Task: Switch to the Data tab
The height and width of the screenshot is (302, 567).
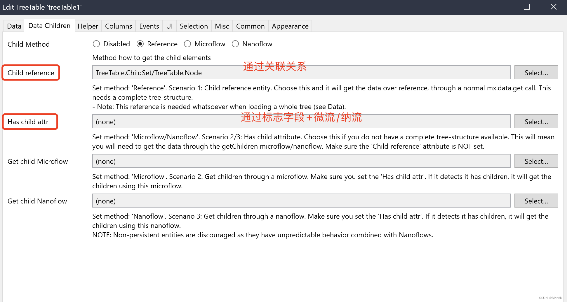Action: [14, 26]
